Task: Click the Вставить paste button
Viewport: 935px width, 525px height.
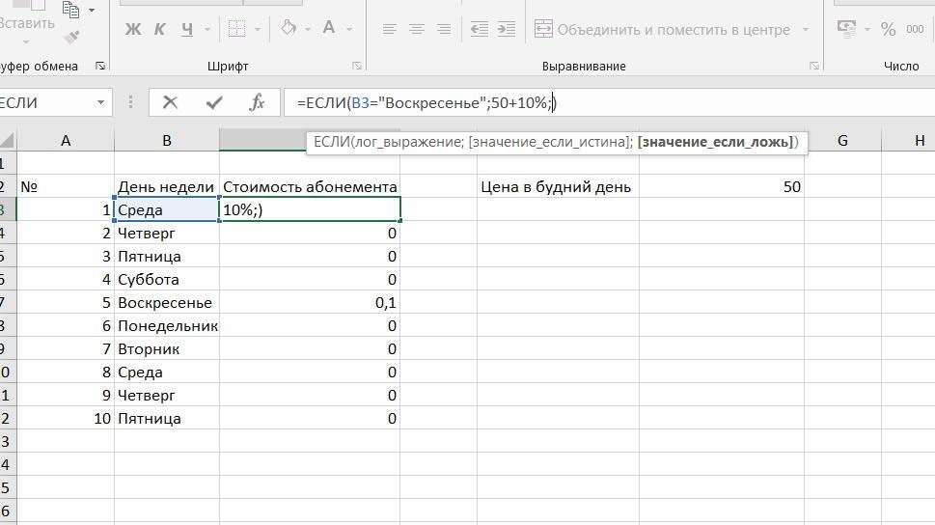Action: click(x=26, y=23)
